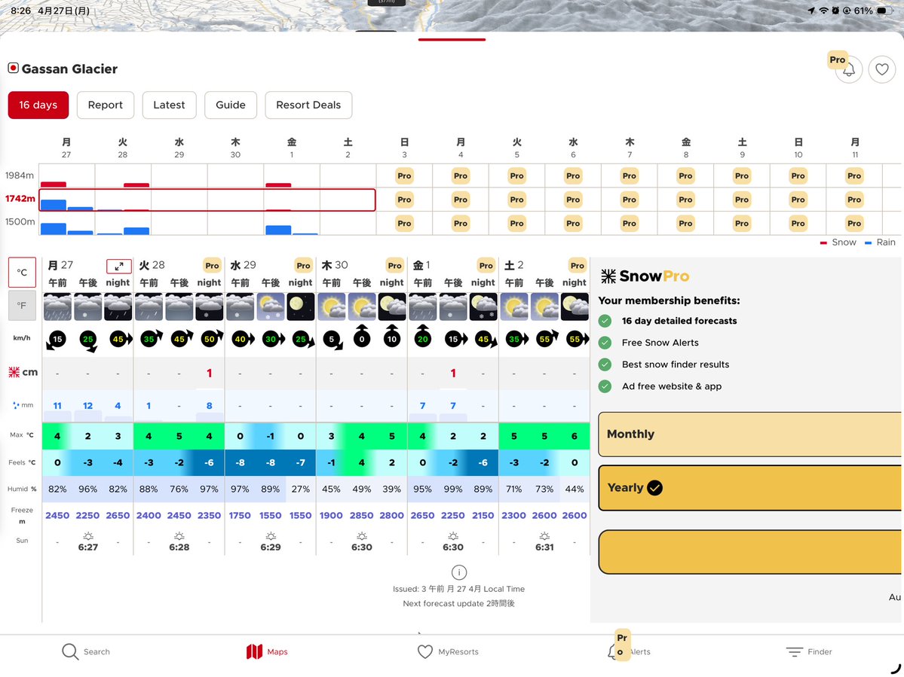This screenshot has width=904, height=677.
Task: Tap Pro badge for 月 11 at 1500m
Action: coord(853,224)
